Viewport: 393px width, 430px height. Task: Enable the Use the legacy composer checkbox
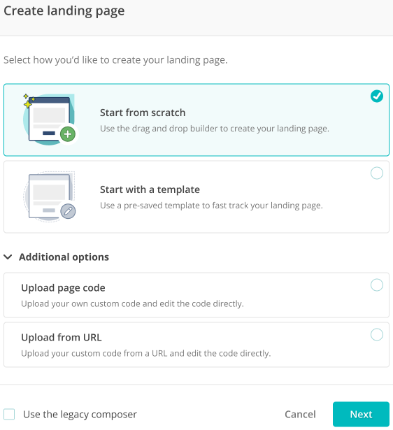tap(9, 414)
